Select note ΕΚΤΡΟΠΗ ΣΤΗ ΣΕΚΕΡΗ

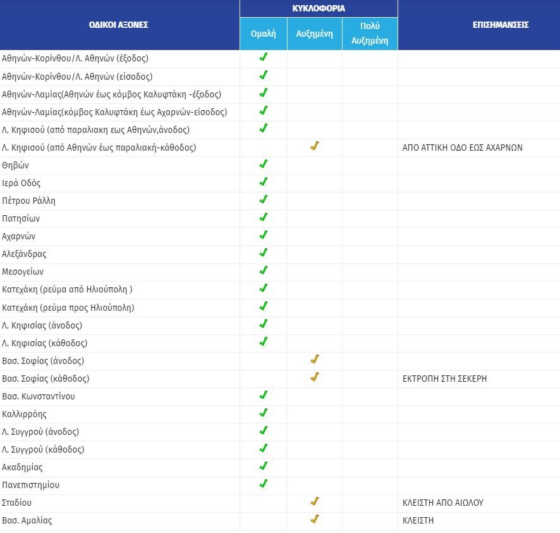coord(444,379)
